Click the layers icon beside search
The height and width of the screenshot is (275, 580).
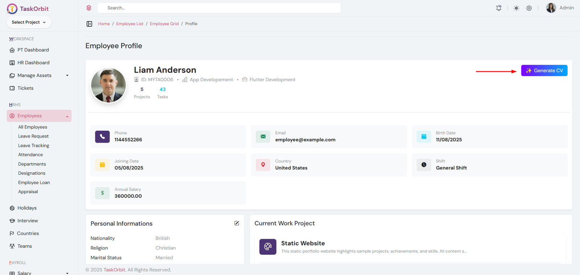coord(89,8)
